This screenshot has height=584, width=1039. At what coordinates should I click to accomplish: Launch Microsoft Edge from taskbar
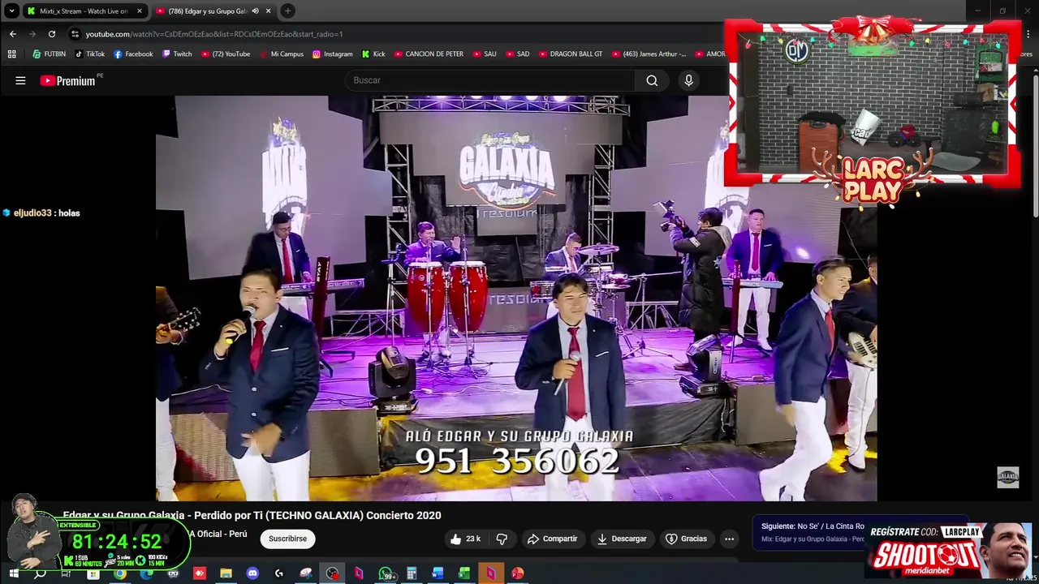tap(146, 573)
